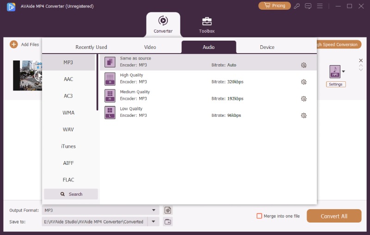Click the MP3 output format icon
Image resolution: width=370 pixels, height=235 pixels.
coord(334,72)
